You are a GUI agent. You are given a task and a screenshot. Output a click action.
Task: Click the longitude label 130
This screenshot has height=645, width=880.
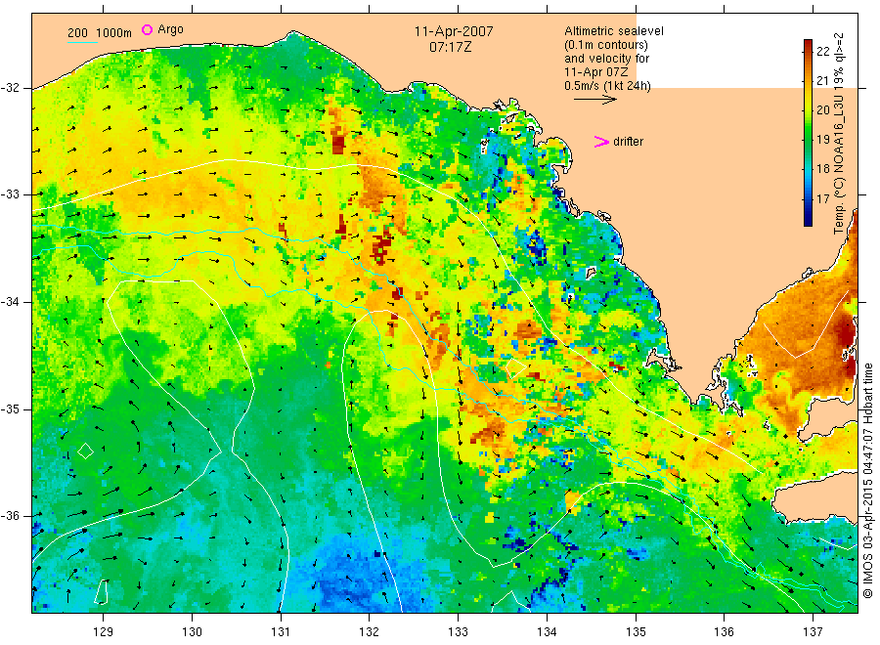[192, 632]
